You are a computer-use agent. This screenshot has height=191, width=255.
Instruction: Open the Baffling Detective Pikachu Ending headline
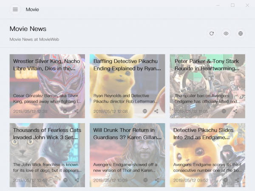tap(127, 65)
